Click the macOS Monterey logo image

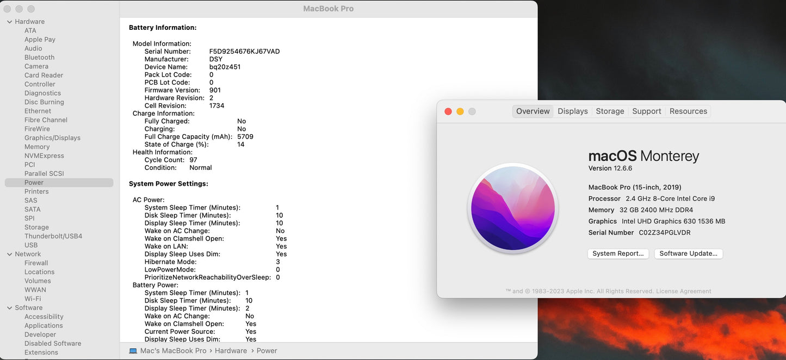click(x=513, y=209)
